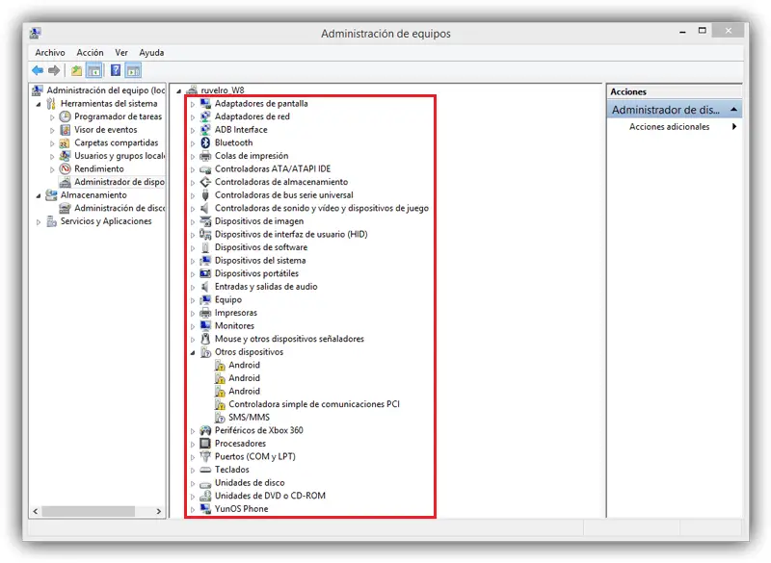The image size is (771, 563).
Task: Click the SMS/MMS unknown device icon
Action: pos(220,418)
